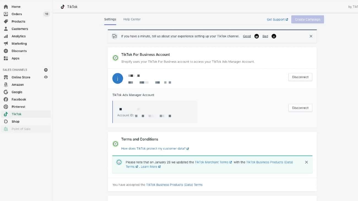
Task: Click the info icon in terms notice
Action: (119, 162)
